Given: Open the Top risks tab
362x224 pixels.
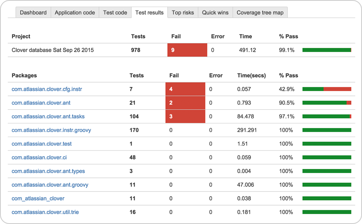Looking at the screenshot, I should click(183, 13).
